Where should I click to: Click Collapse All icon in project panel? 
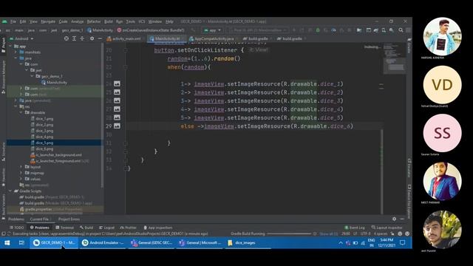82,38
